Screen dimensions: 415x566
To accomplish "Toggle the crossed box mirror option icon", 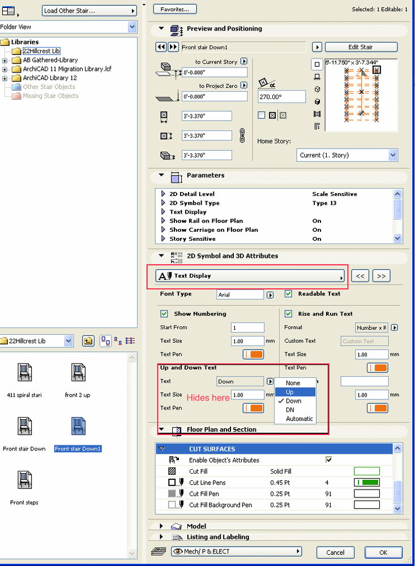I will coord(272,115).
